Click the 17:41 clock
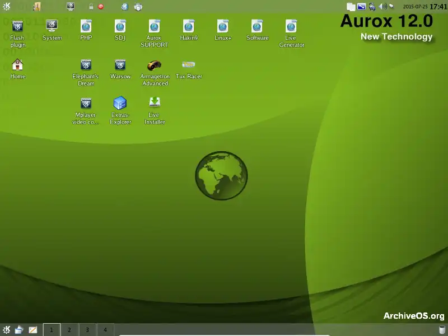The image size is (448, 336). (438, 7)
